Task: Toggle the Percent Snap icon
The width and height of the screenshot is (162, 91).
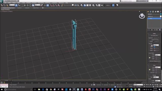Action: coord(56,5)
